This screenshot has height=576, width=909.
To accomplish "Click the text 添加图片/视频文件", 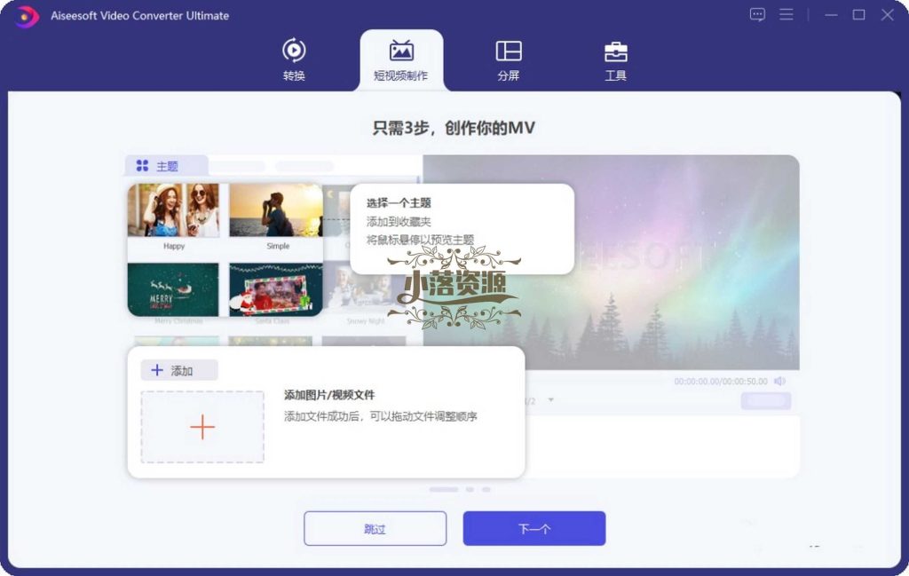I will coord(329,395).
